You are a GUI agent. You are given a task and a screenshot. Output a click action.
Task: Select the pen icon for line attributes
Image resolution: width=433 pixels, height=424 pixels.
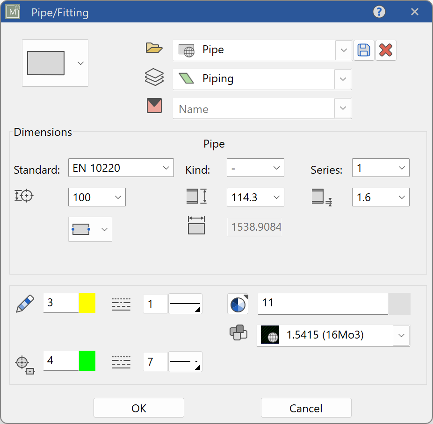coord(24,303)
